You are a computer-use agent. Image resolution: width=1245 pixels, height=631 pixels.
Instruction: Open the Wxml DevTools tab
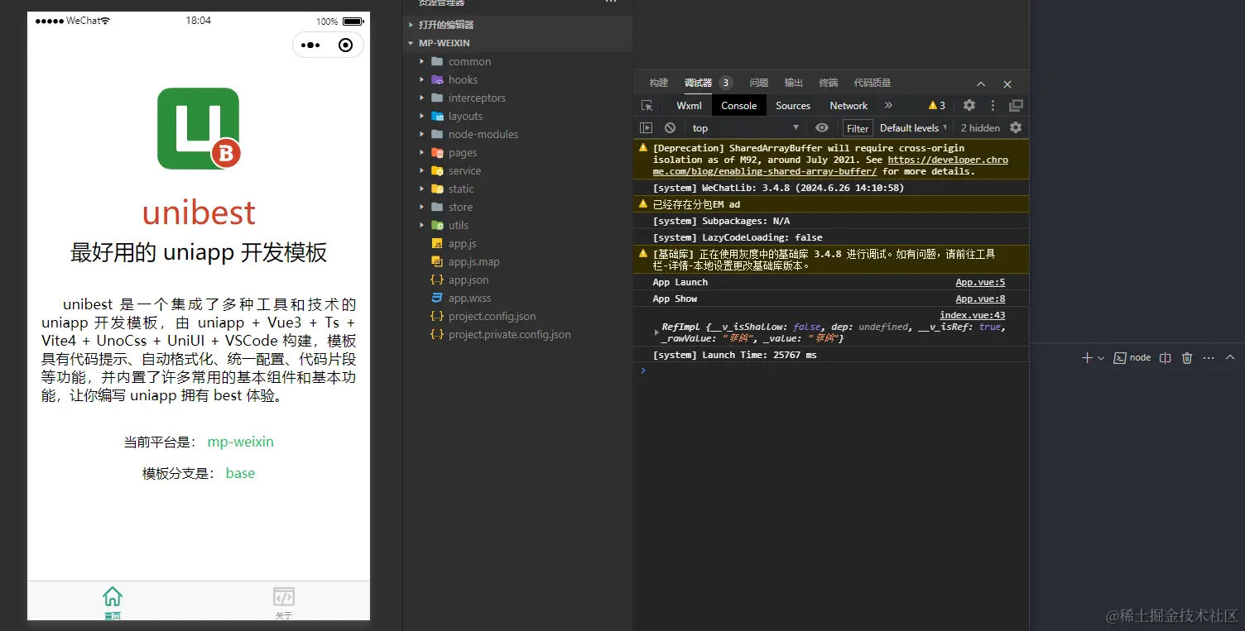point(689,106)
